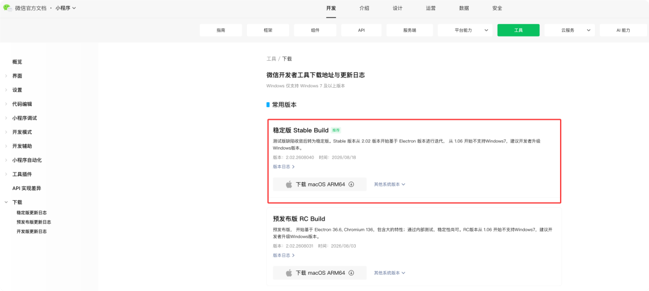Screen dimensions: 649x291
Task: Open 概览 in the sidebar
Action: [17, 62]
